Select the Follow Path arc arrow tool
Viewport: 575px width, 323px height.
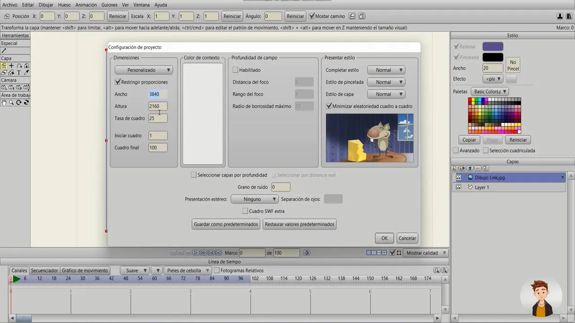[x=19, y=65]
